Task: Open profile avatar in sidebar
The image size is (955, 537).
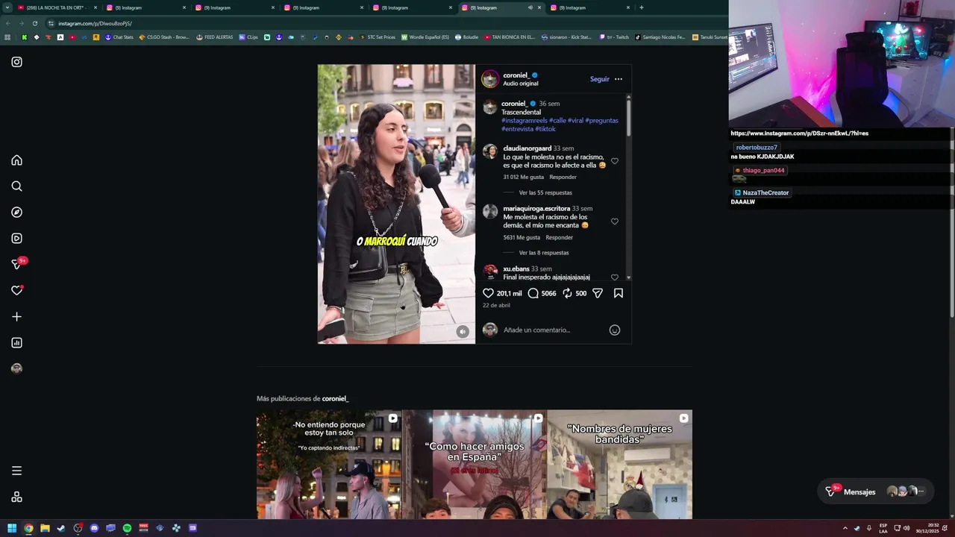Action: (16, 368)
